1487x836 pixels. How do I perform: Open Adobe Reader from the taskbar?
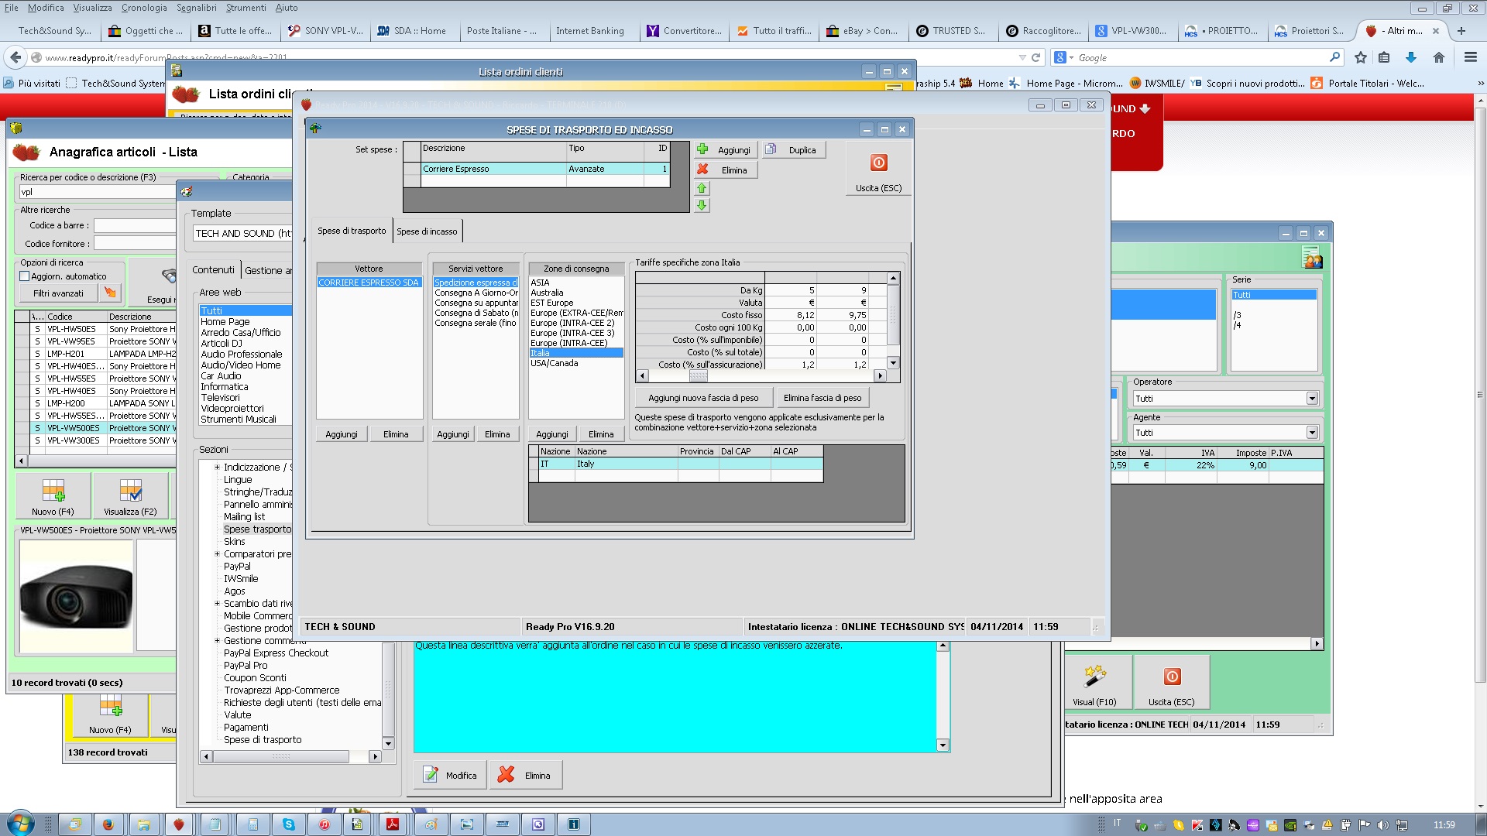tap(393, 824)
